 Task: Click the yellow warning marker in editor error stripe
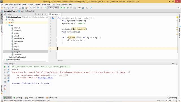[177, 17]
